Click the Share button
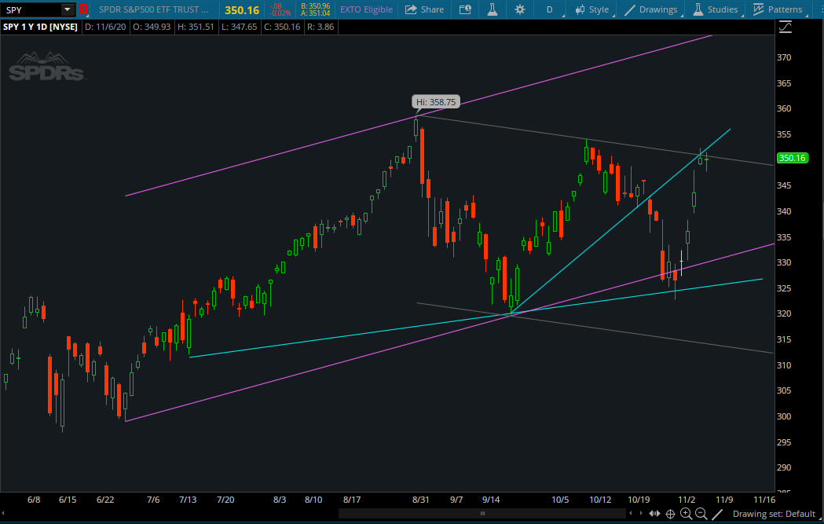Viewport: 824px width, 524px height. pos(425,9)
